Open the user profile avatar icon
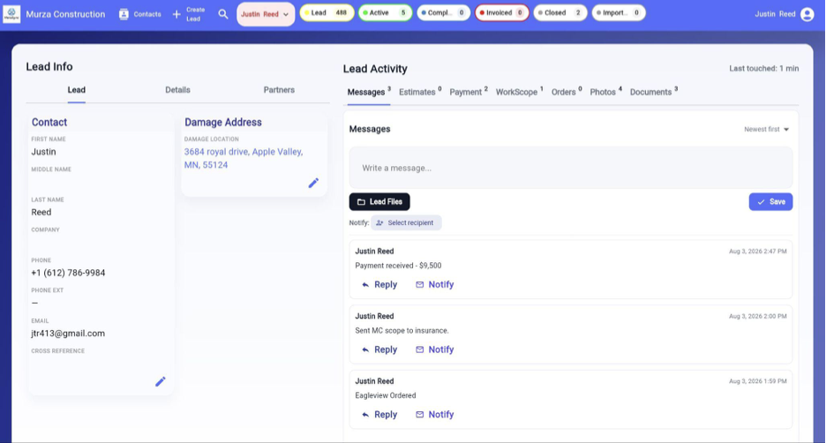Viewport: 826px width, 443px height. (x=807, y=14)
